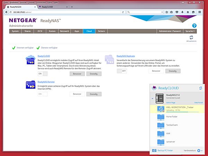Click the Administrator-Passwort button
The image size is (208, 156).
point(170,31)
